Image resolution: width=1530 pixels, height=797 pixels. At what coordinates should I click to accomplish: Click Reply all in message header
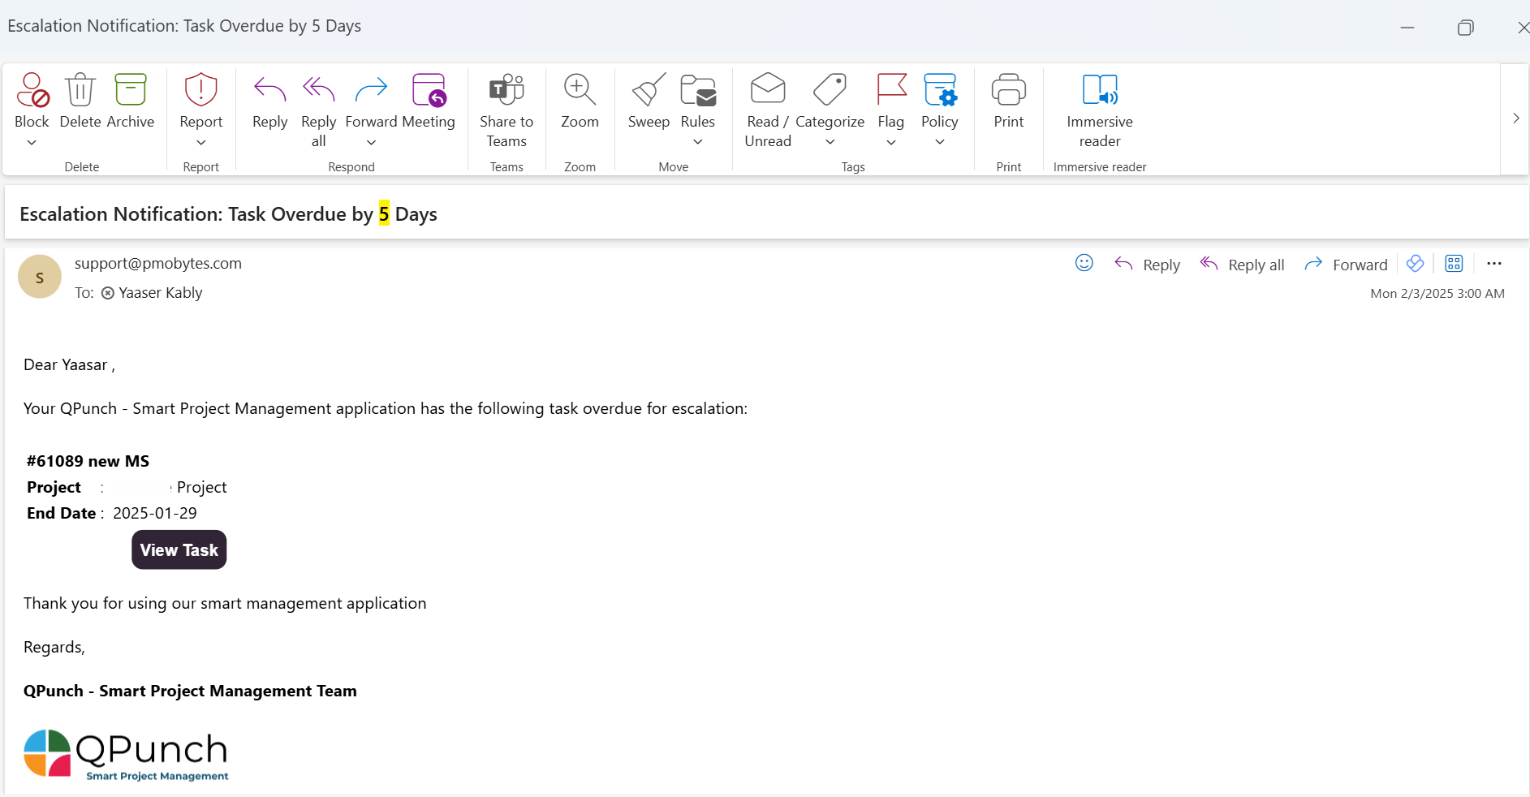coord(1242,265)
